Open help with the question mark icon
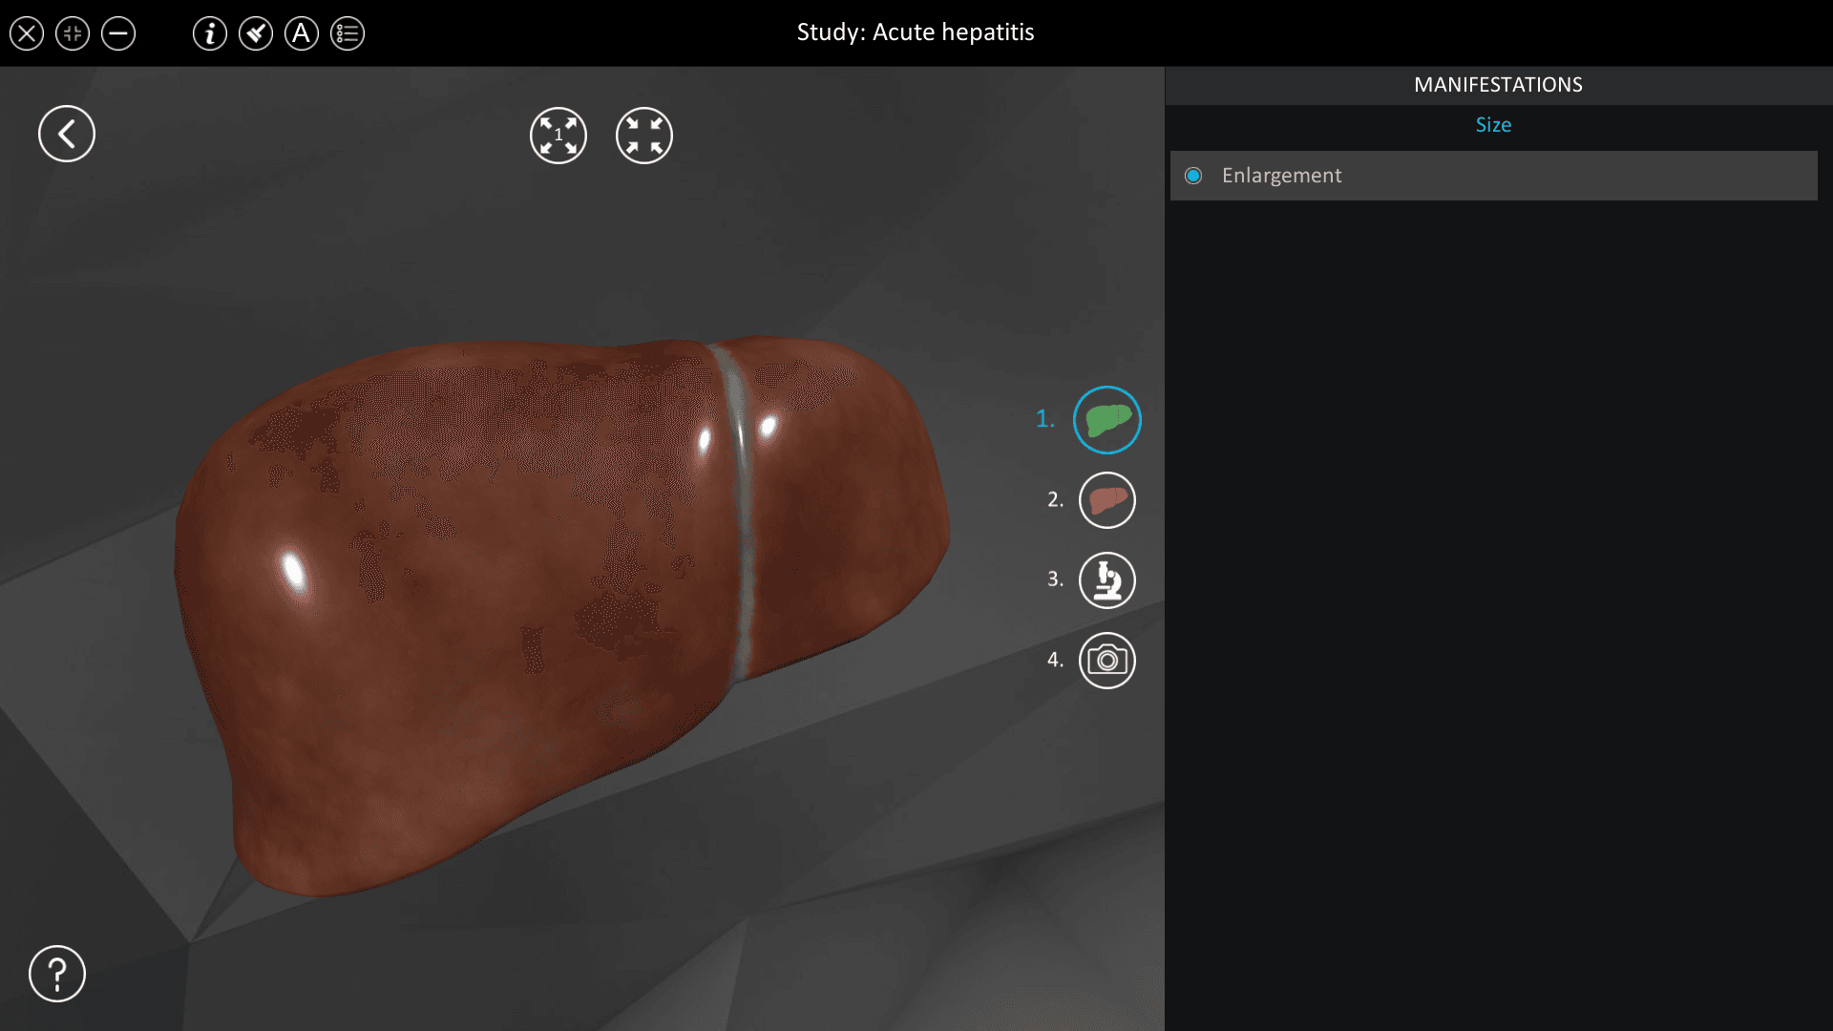Screen dimensions: 1833x1031 (57, 974)
